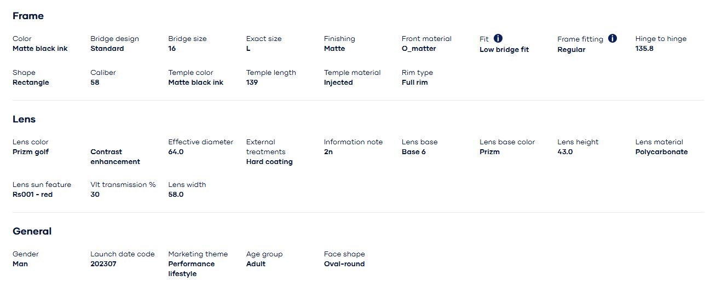This screenshot has width=716, height=287.
Task: Click the O_matter front material value
Action: [419, 49]
